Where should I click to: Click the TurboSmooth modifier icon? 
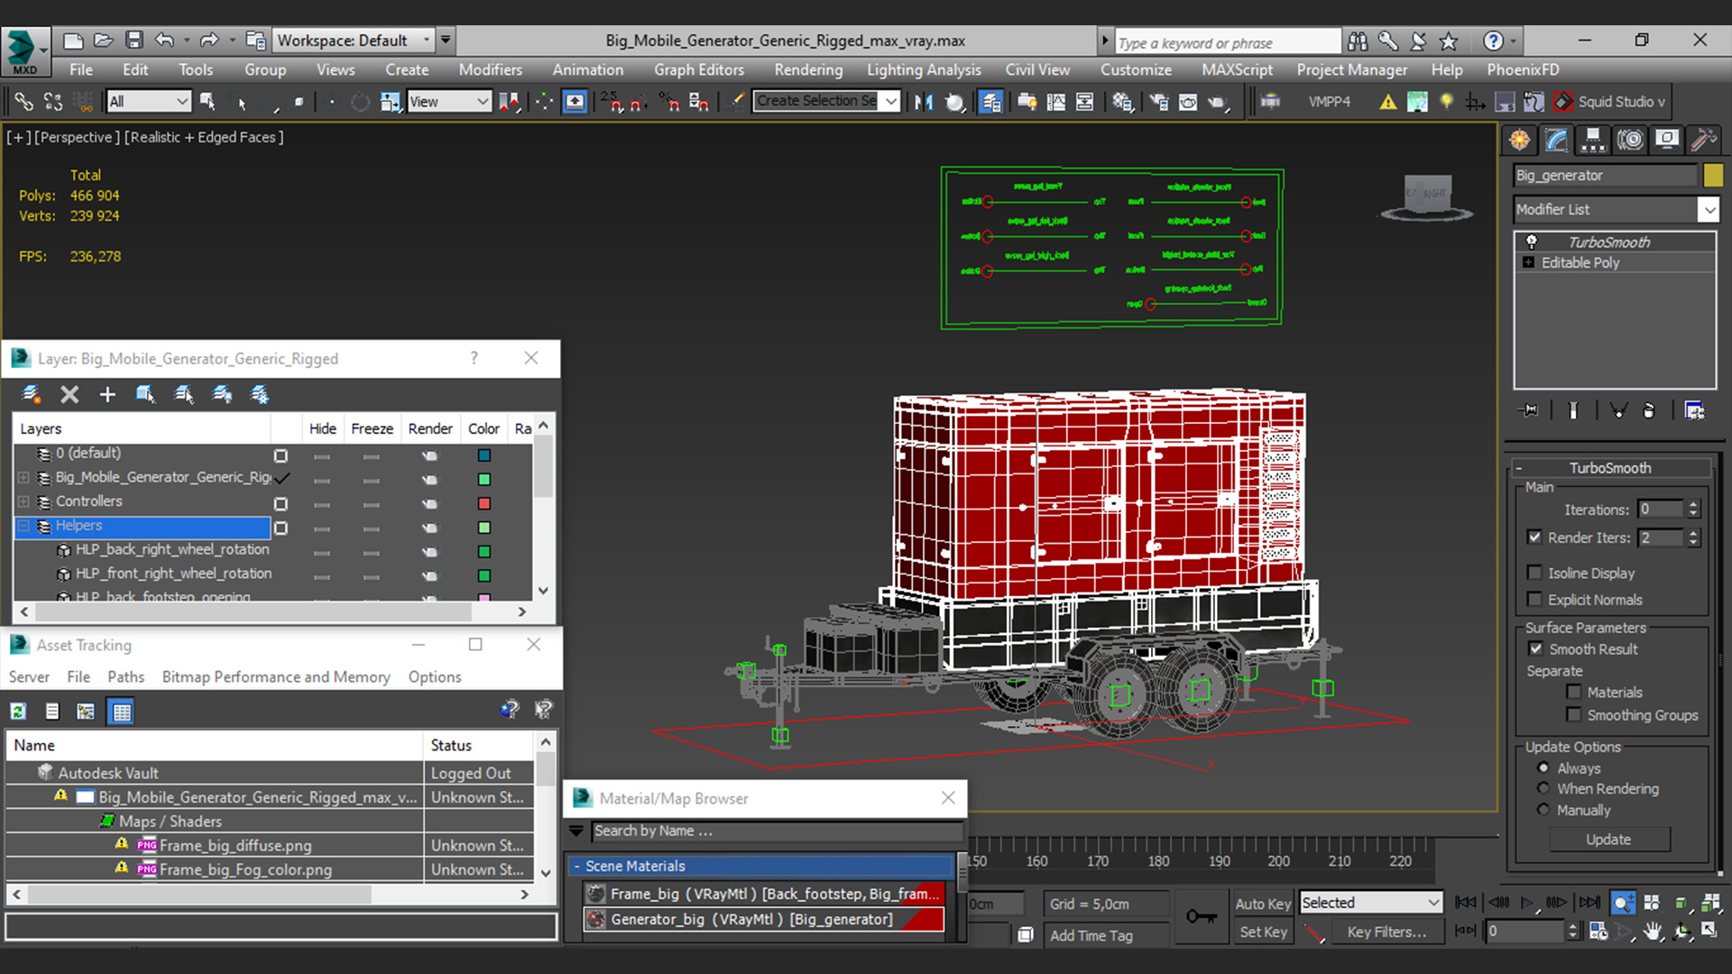pos(1531,242)
